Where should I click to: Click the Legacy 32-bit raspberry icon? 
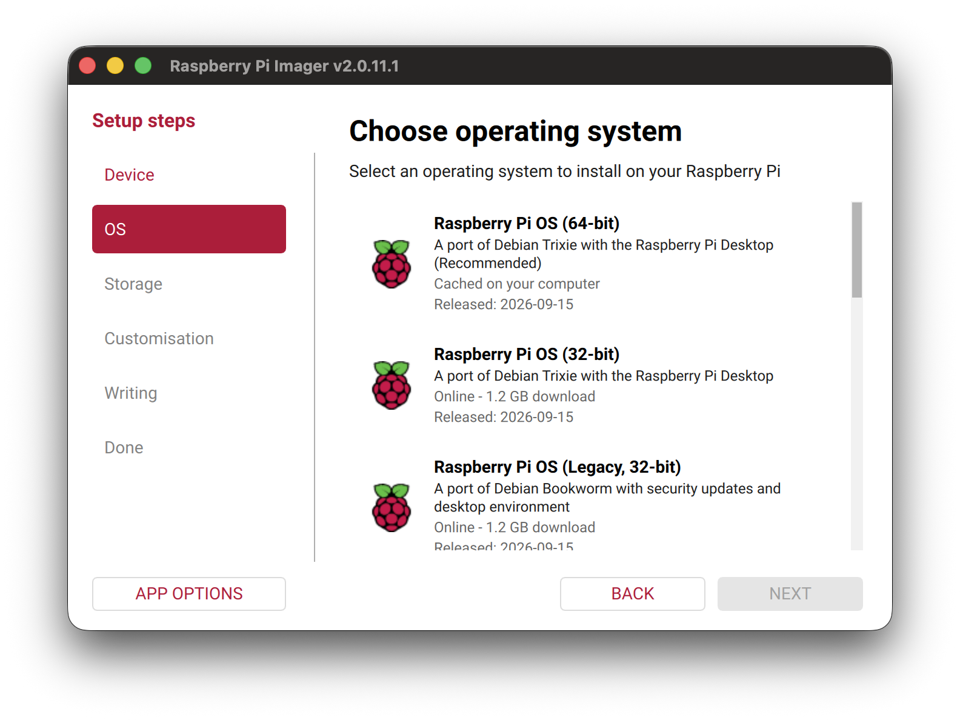pyautogui.click(x=392, y=508)
